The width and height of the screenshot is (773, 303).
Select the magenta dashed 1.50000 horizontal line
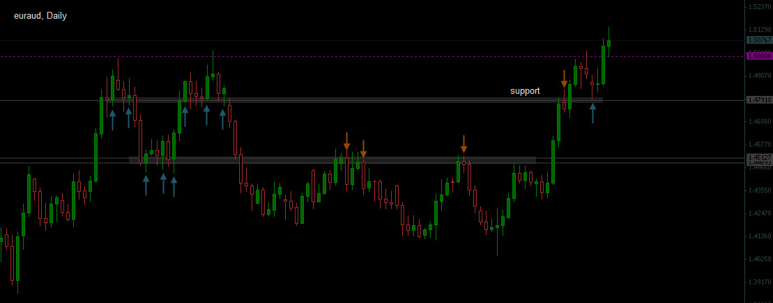[372, 56]
